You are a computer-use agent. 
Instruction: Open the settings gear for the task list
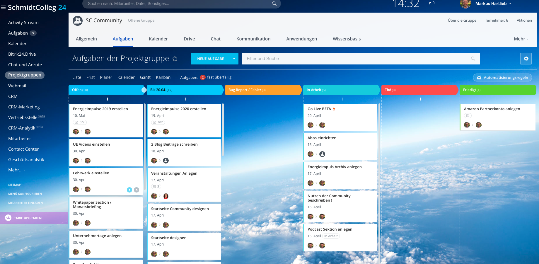(526, 59)
